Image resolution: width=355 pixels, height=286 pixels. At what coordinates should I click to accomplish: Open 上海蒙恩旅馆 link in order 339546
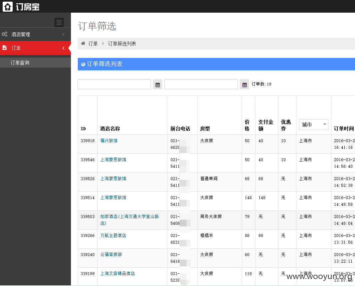(x=113, y=159)
